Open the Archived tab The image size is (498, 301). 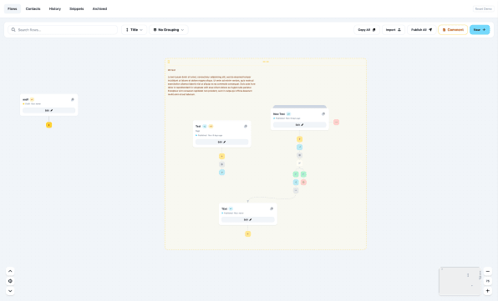[99, 9]
